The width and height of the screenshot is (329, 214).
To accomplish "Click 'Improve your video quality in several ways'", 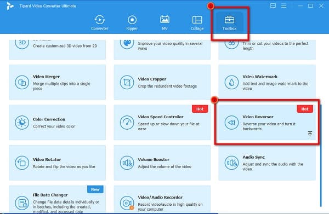I will [170, 46].
